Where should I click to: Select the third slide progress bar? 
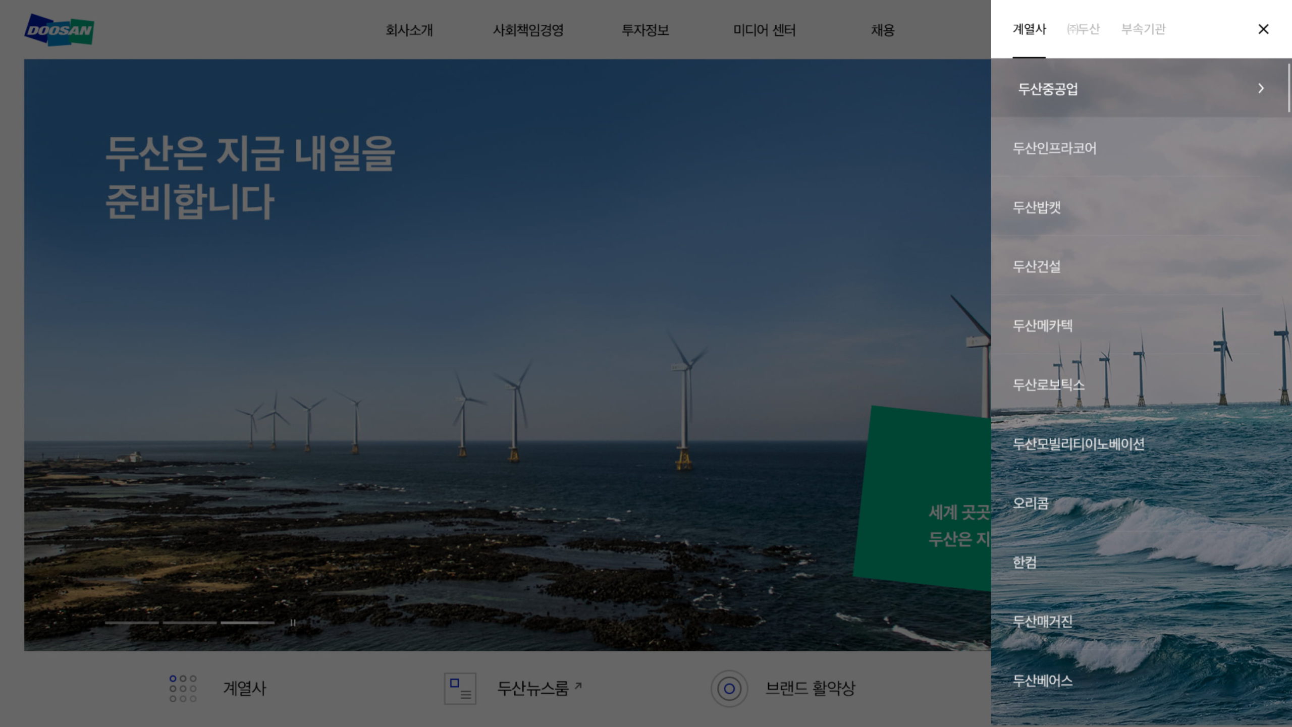coord(247,623)
